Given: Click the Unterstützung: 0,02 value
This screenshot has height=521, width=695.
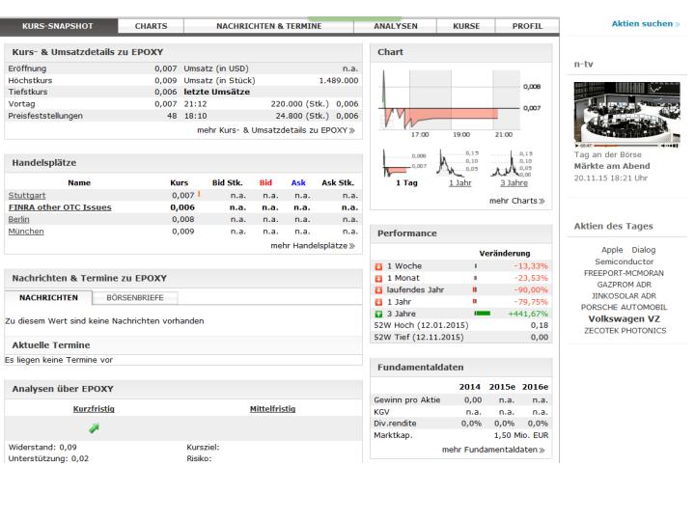Looking at the screenshot, I should [x=48, y=458].
